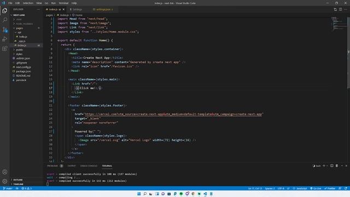Viewport: 350px width, 197px height.
Task: Switch to the Settings editor tab
Action: coord(77,9)
